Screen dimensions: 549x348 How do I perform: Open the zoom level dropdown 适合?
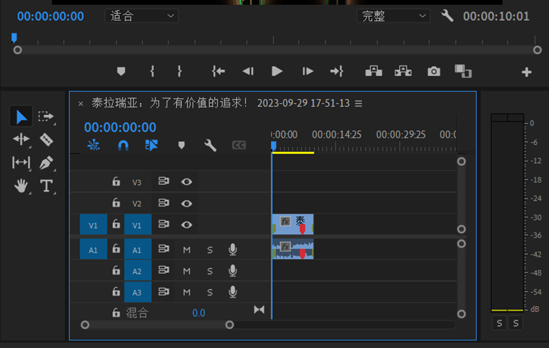click(142, 16)
